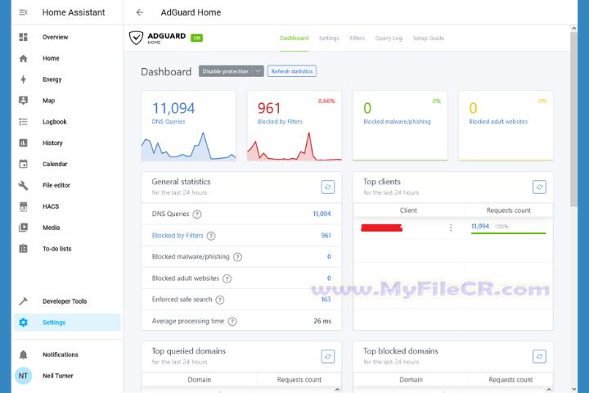This screenshot has height=393, width=589.
Task: Show help for Blocked by Filters statistic
Action: click(x=211, y=236)
